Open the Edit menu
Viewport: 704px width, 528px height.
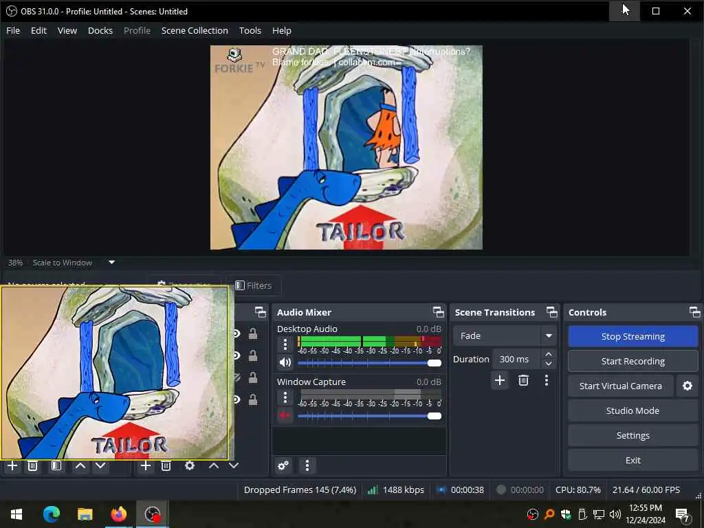[38, 30]
